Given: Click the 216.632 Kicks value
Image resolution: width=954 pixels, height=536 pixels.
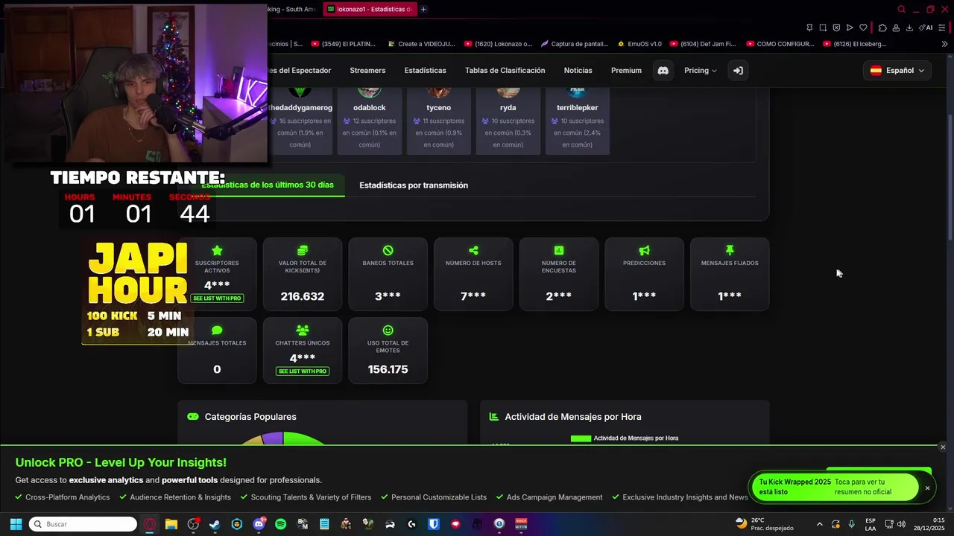Looking at the screenshot, I should click(x=303, y=296).
